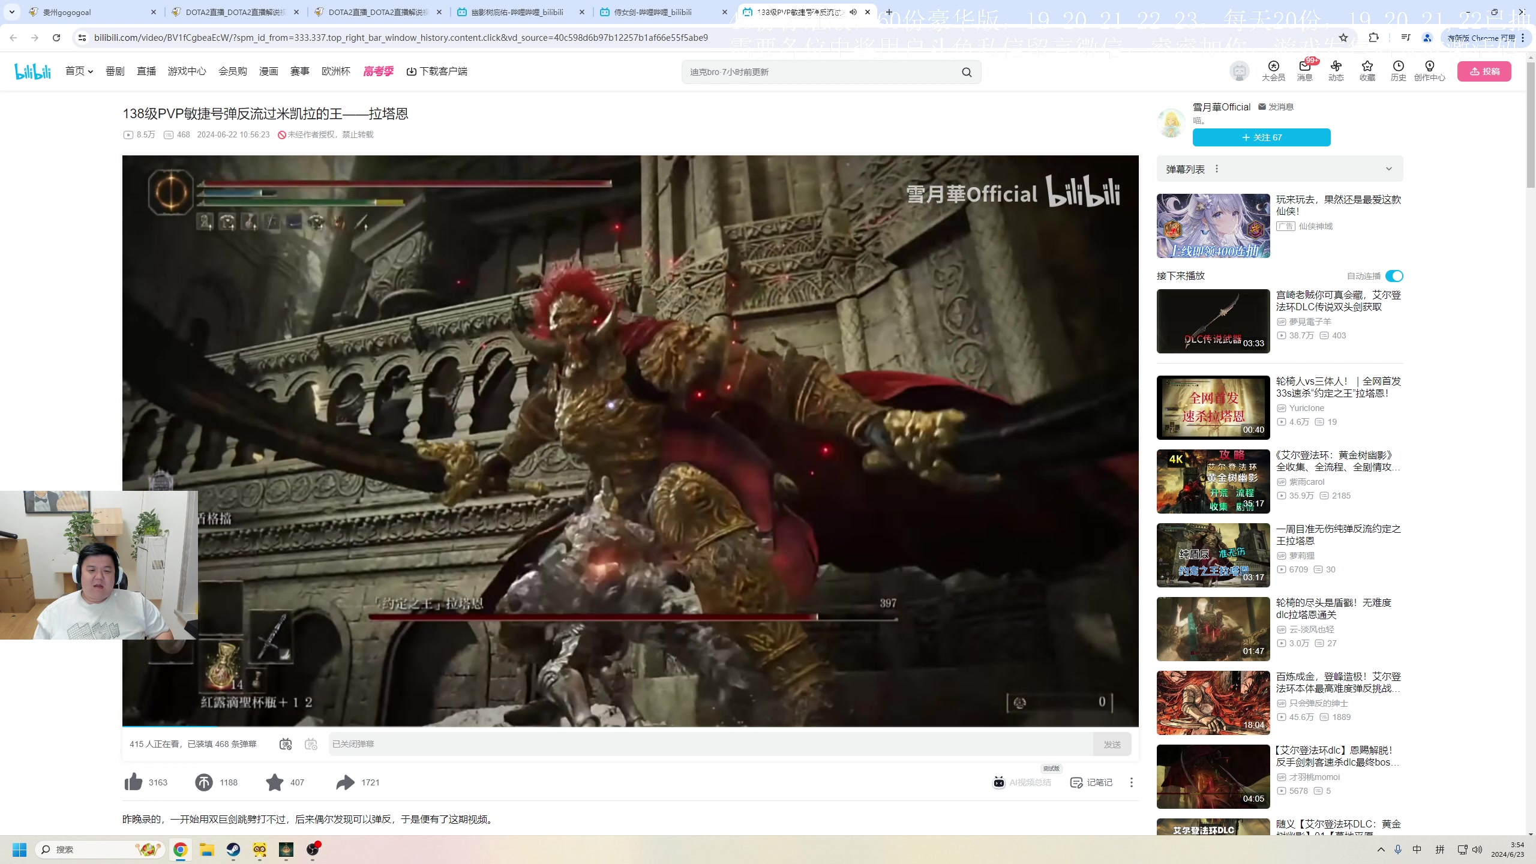Open the 赛事 menu item
This screenshot has width=1536, height=864.
300,71
